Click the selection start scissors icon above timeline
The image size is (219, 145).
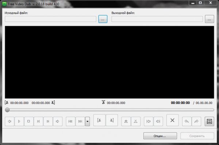coord(7,103)
